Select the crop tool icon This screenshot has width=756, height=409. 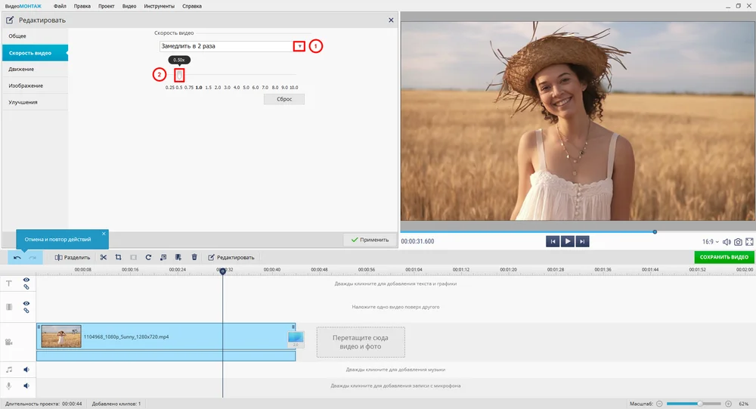tap(118, 258)
